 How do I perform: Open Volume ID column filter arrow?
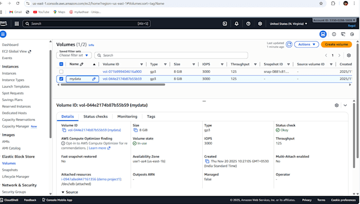point(141,64)
